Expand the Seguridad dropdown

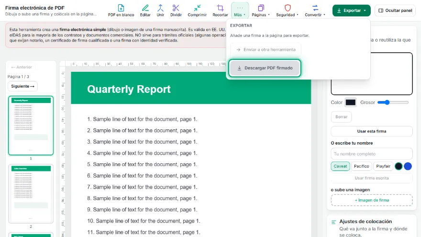point(288,11)
